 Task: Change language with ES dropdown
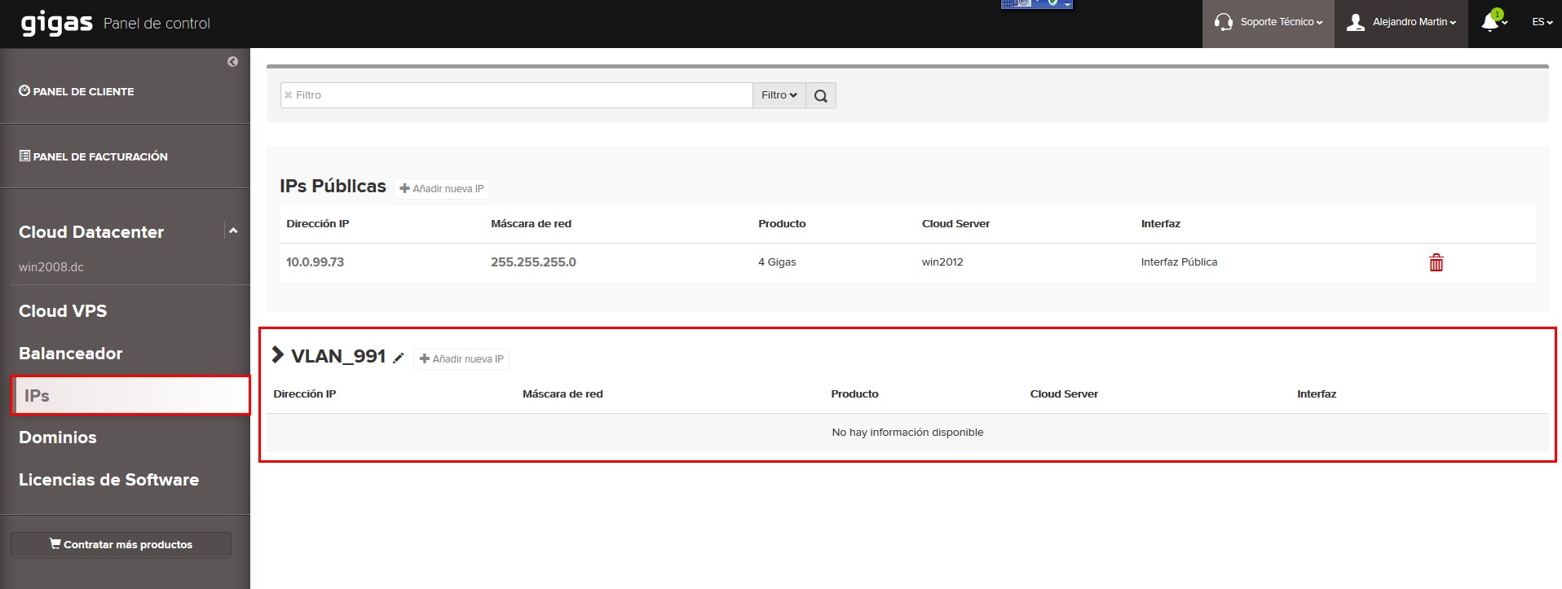pyautogui.click(x=1542, y=22)
